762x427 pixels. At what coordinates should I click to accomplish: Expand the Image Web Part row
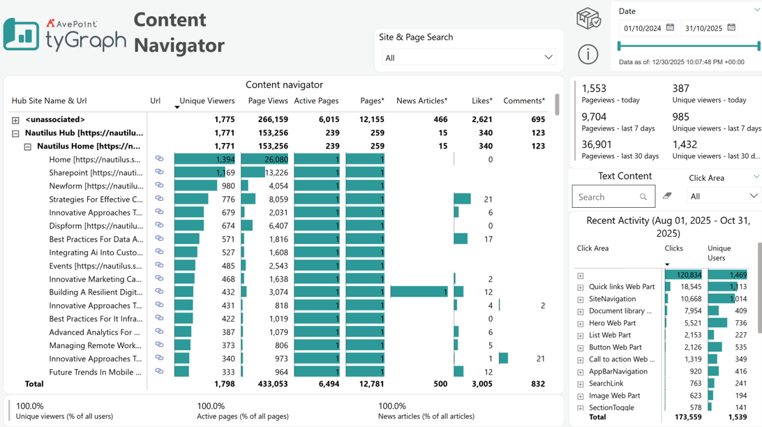[581, 396]
